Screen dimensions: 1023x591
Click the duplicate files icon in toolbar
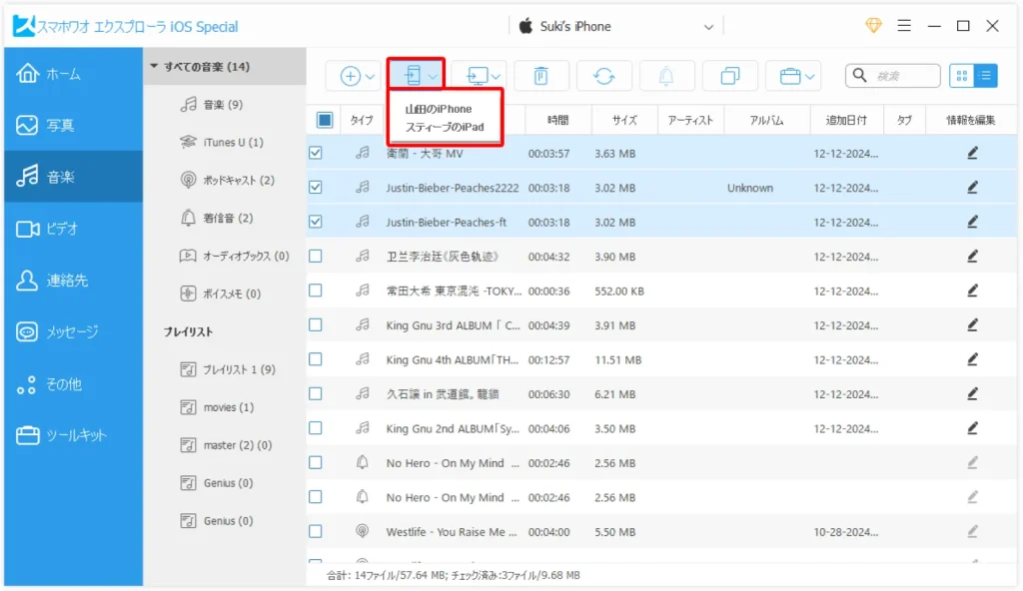pos(729,76)
